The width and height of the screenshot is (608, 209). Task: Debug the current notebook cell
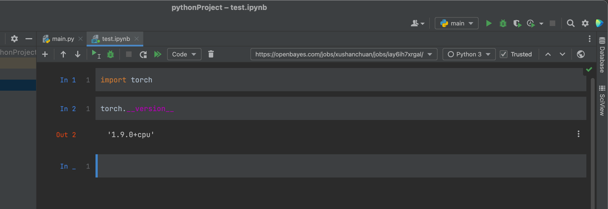110,54
